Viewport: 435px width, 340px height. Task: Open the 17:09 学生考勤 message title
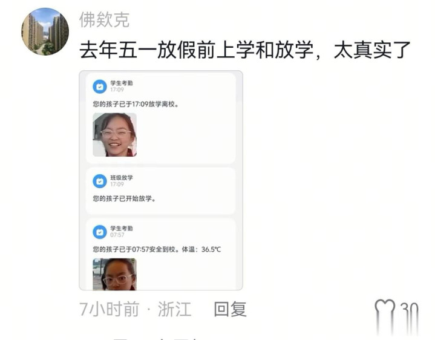pyautogui.click(x=122, y=83)
